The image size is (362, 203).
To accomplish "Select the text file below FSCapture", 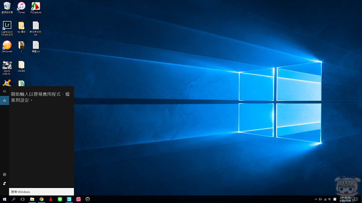I will (x=36, y=28).
